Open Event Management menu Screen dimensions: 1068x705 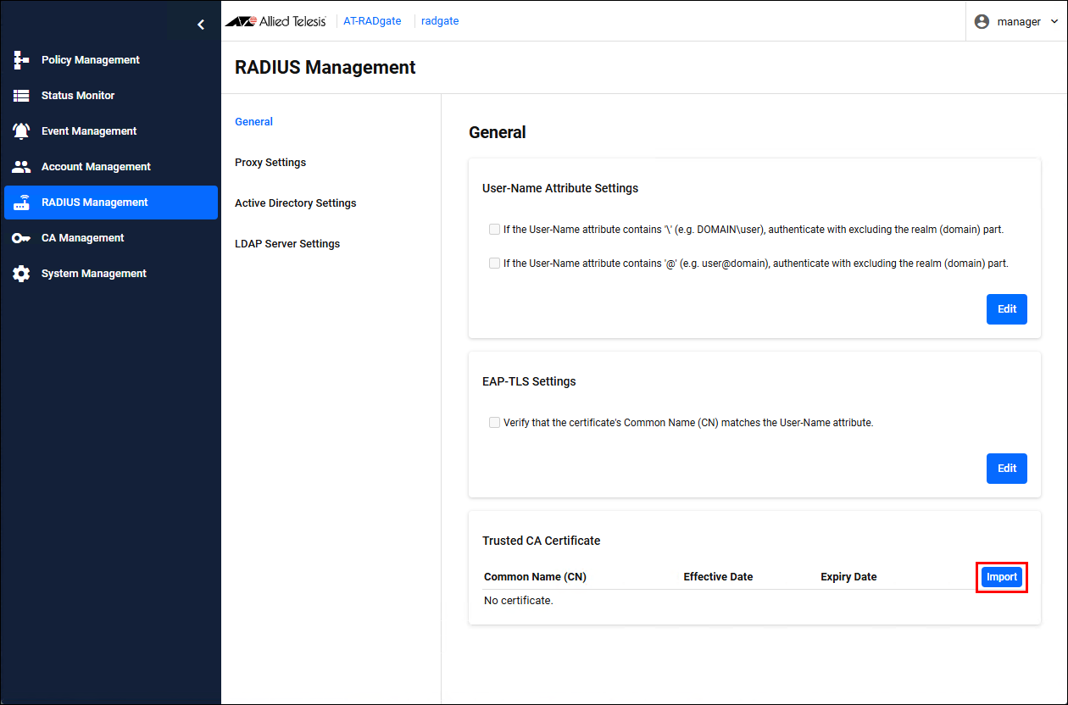point(111,131)
